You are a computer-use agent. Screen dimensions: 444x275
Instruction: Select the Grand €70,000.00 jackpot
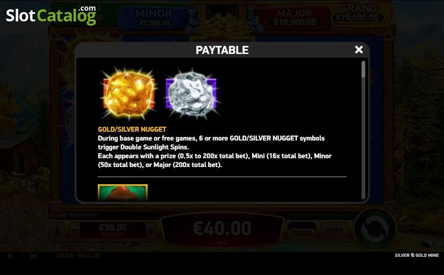pyautogui.click(x=359, y=13)
